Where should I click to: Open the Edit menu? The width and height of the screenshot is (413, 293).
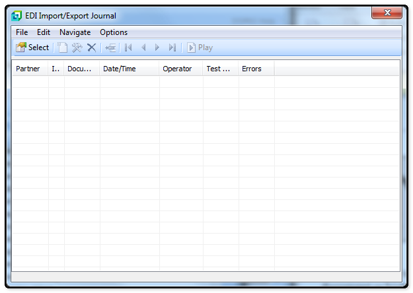[44, 32]
